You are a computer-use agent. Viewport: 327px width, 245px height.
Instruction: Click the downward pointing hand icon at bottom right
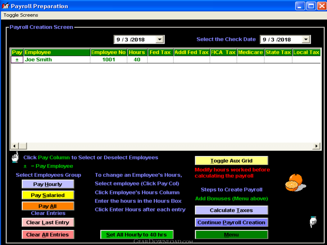tap(313, 222)
